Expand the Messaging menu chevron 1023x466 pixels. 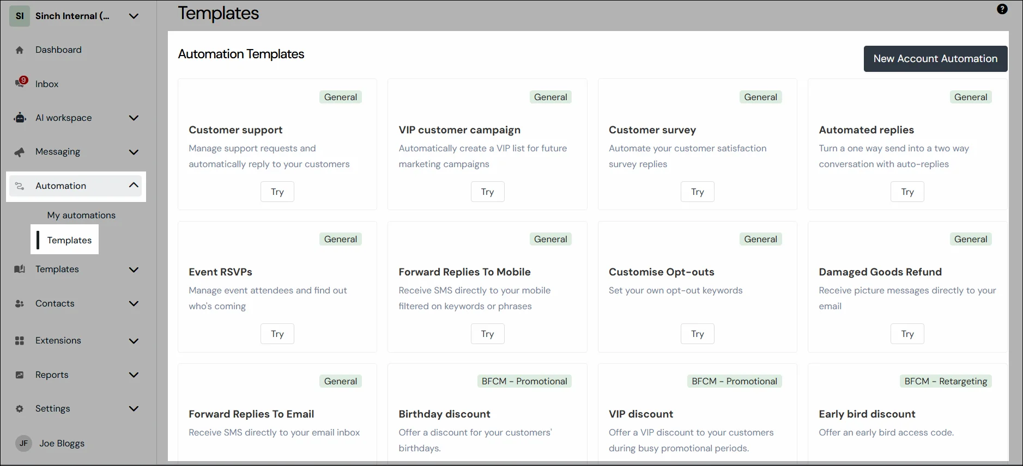coord(134,152)
